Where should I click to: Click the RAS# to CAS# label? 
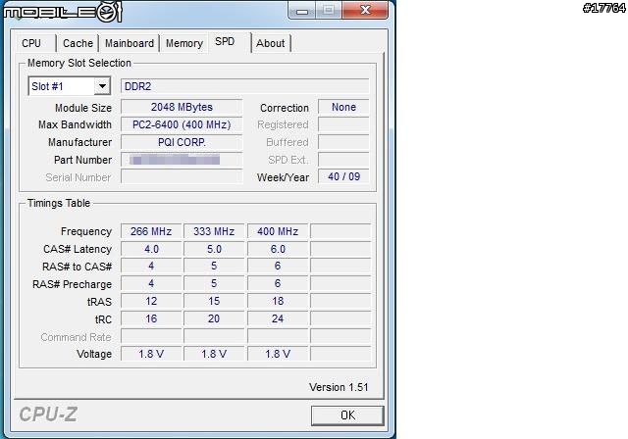(77, 267)
